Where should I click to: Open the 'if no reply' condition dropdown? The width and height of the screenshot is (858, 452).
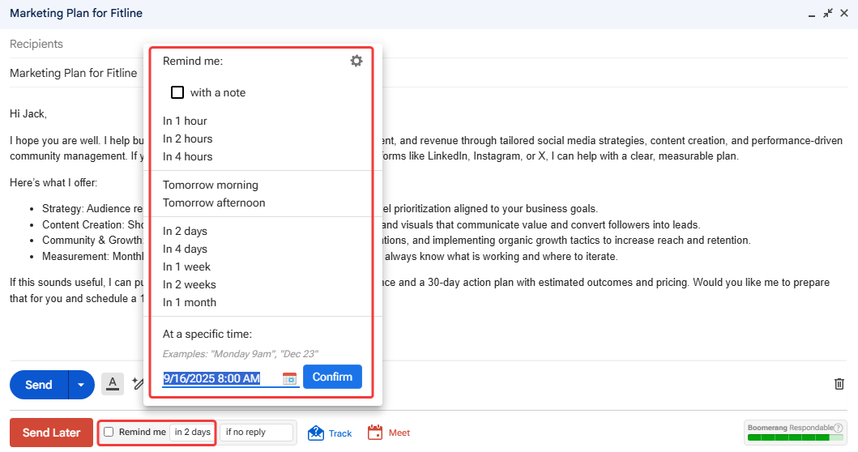coord(257,432)
